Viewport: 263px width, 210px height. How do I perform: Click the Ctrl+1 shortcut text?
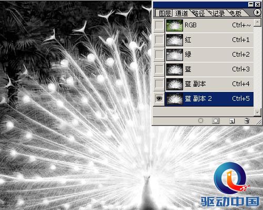click(241, 40)
